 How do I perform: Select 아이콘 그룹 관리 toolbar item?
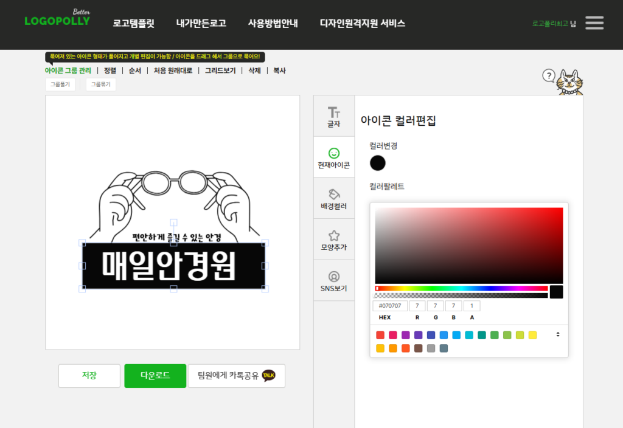(x=68, y=71)
